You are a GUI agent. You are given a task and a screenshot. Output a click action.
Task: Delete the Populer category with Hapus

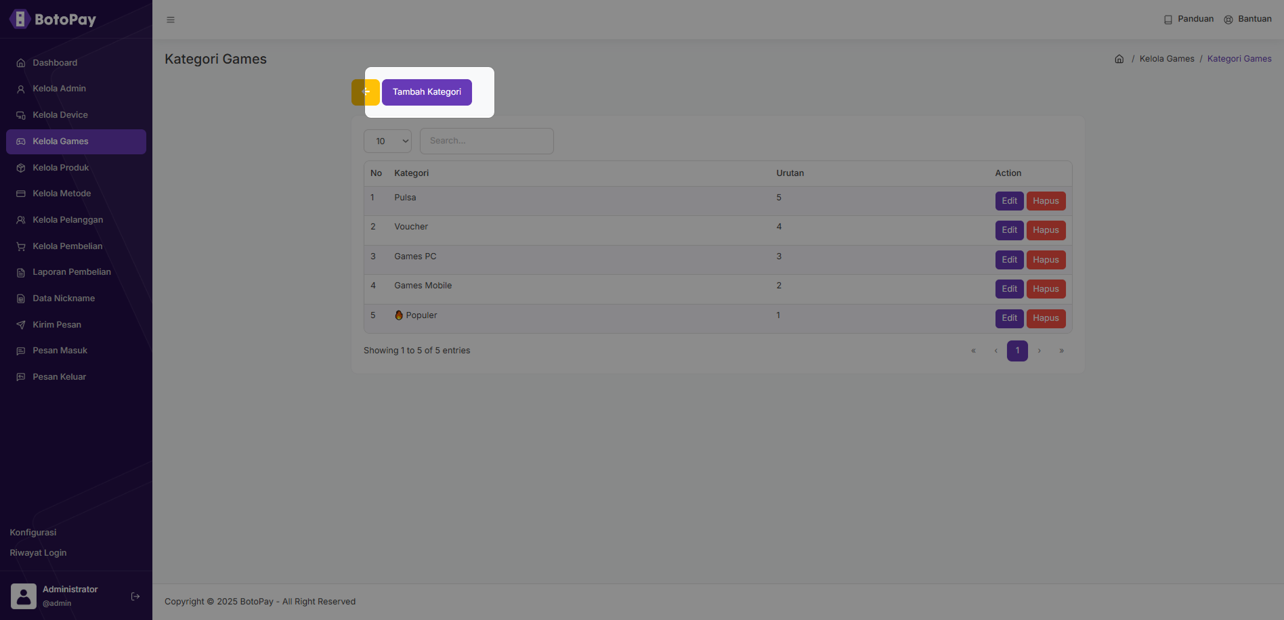point(1046,318)
